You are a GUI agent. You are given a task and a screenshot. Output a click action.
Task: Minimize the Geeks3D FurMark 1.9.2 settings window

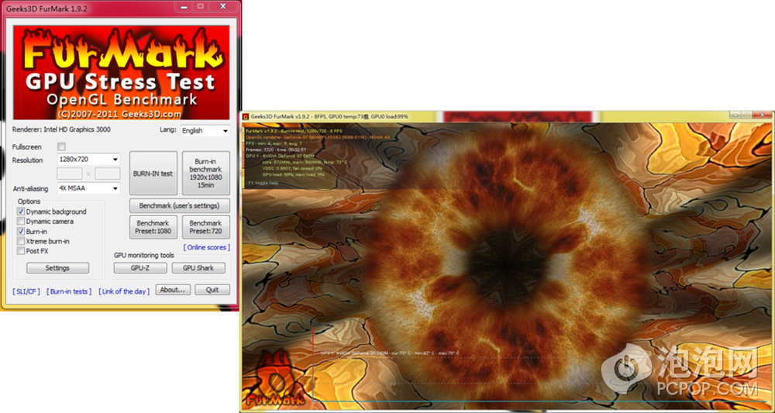[185, 5]
